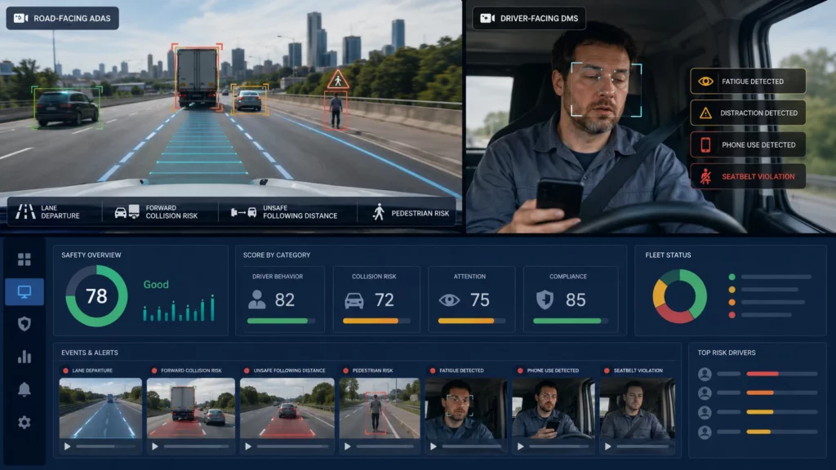The height and width of the screenshot is (470, 836).
Task: Select the monitor view icon in sidebar
Action: click(24, 291)
